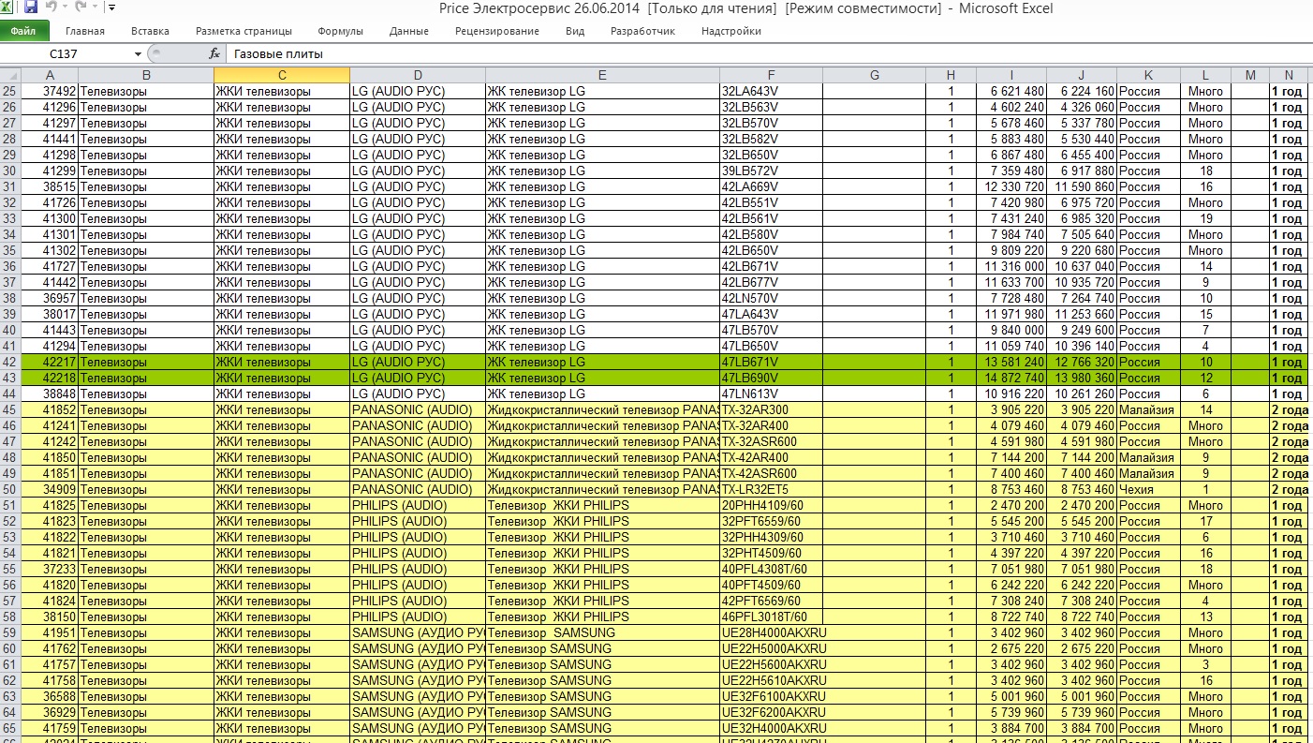Save the workbook with the floppy icon
Screen dimensions: 1313x743
point(31,7)
